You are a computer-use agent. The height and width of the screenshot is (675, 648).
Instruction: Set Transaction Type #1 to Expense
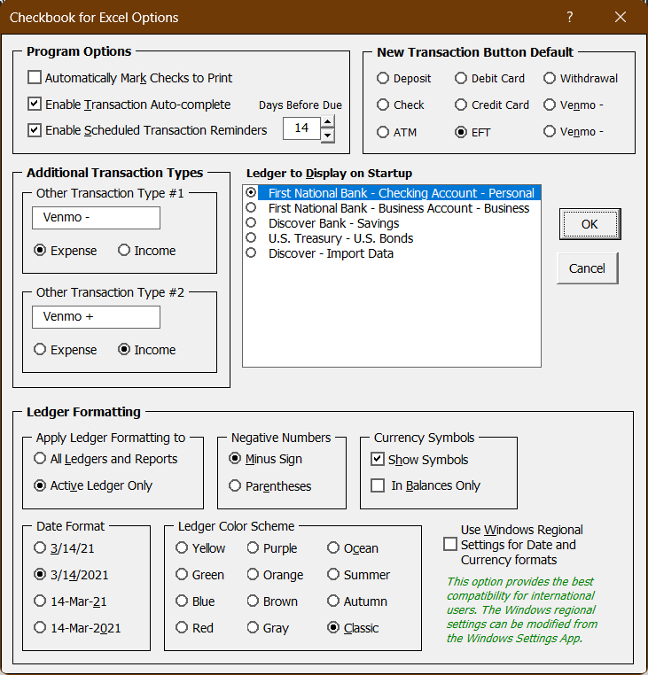coord(40,250)
